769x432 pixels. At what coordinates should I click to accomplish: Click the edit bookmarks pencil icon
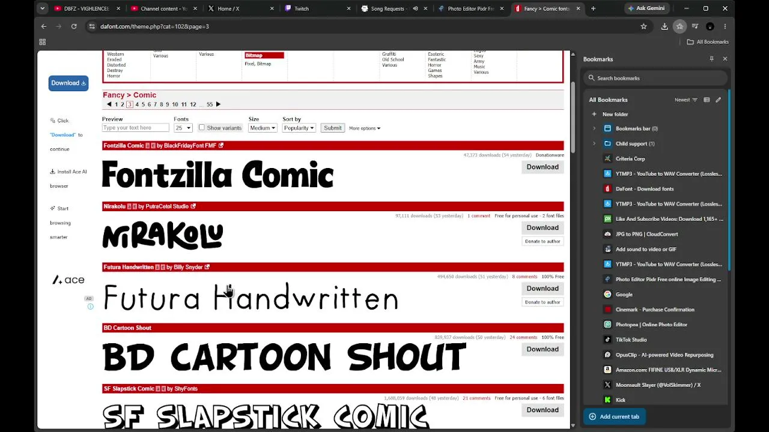click(718, 100)
